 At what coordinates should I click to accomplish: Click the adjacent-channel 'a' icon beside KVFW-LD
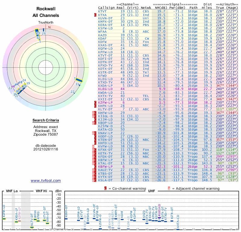(x=93, y=146)
